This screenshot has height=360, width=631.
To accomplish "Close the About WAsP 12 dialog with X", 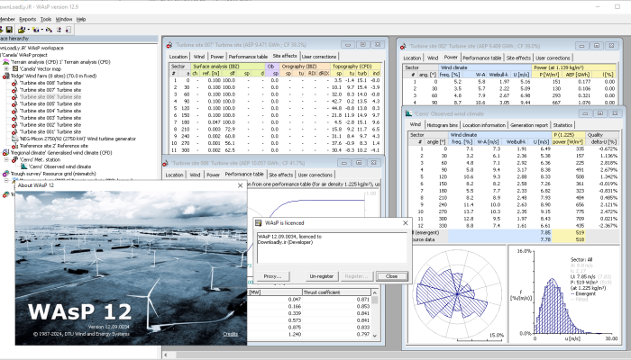I will click(241, 185).
